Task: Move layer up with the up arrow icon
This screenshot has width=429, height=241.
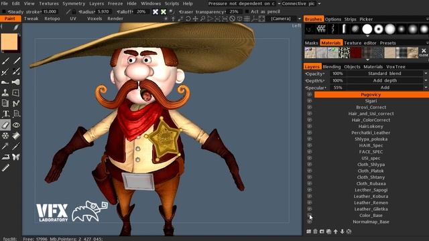Action: tap(336, 232)
